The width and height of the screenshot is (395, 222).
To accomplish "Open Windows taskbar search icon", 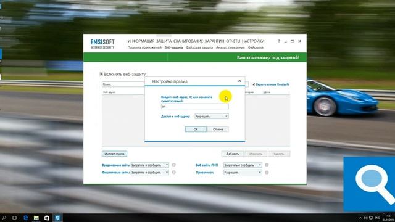I will tap(4, 218).
